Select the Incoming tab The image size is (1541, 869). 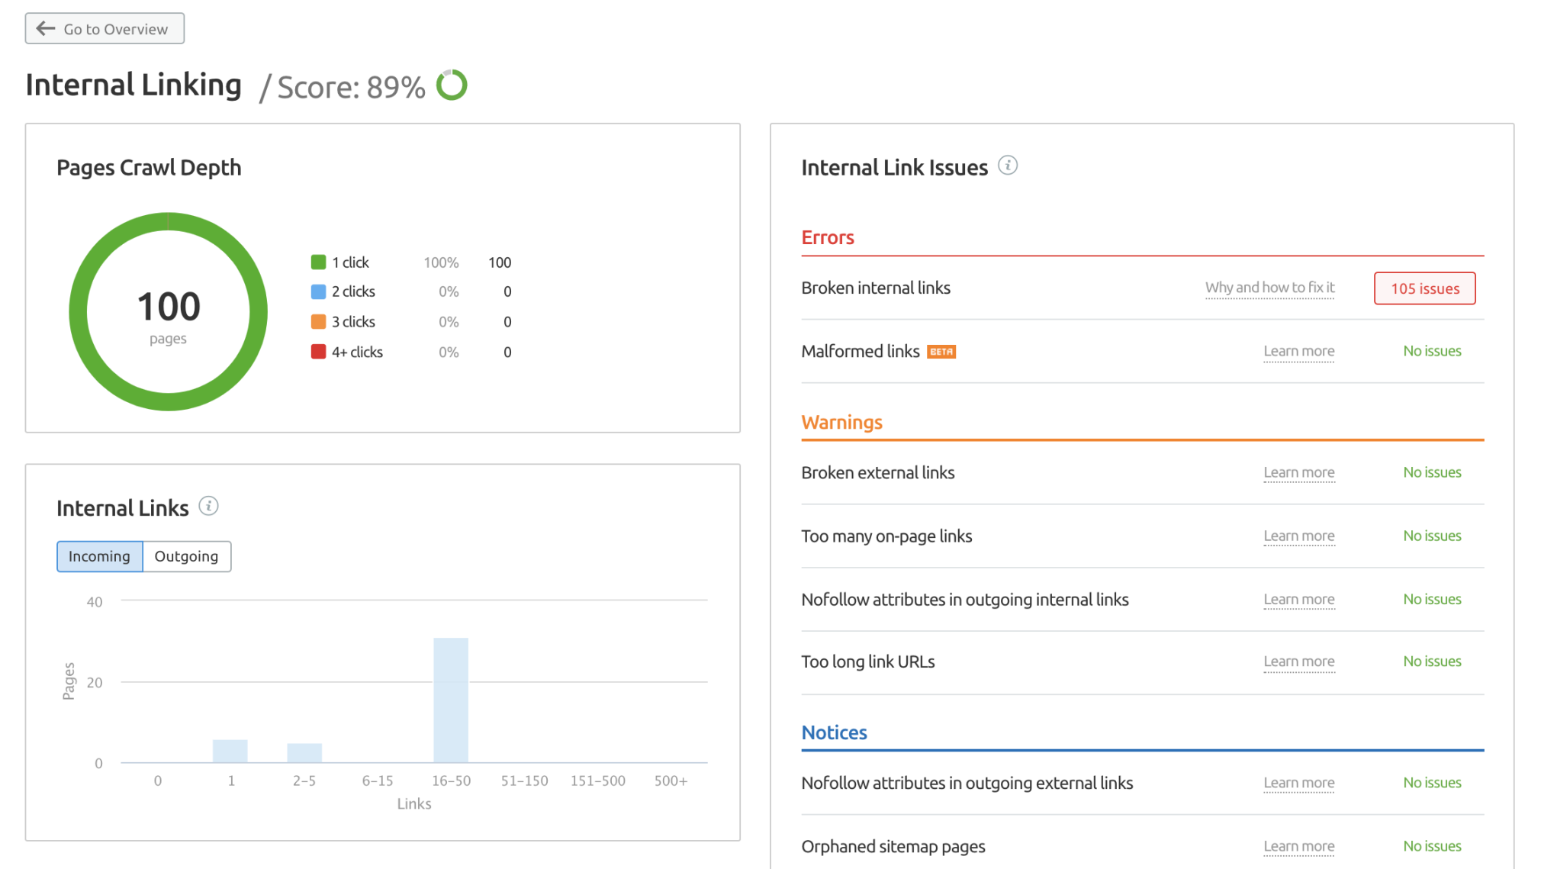pyautogui.click(x=99, y=555)
